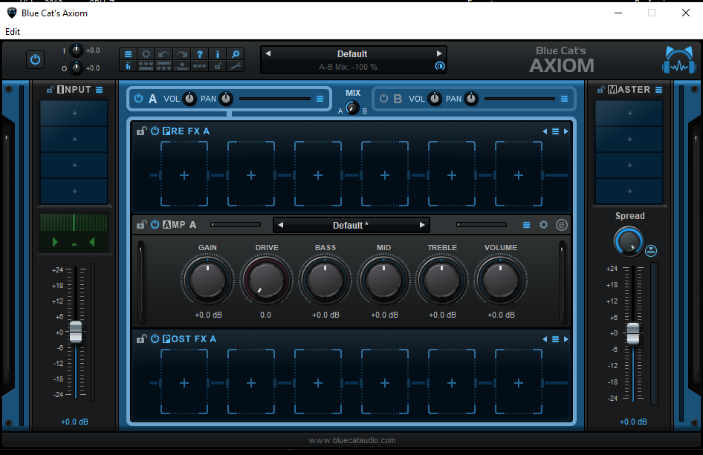Click the magnifier zoom icon in toolbar

coord(236,54)
